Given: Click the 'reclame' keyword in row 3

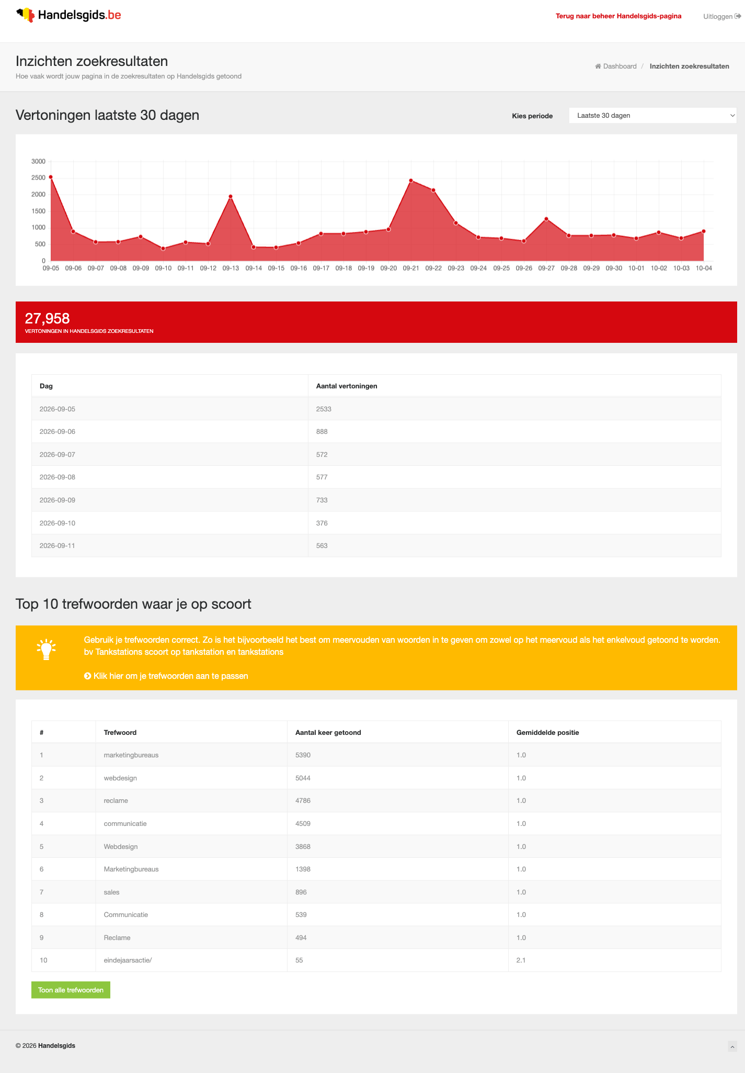Looking at the screenshot, I should coord(116,801).
